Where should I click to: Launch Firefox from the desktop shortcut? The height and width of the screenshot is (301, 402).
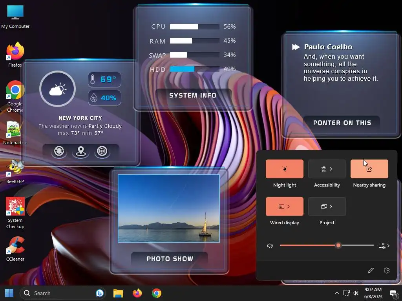[x=15, y=54]
